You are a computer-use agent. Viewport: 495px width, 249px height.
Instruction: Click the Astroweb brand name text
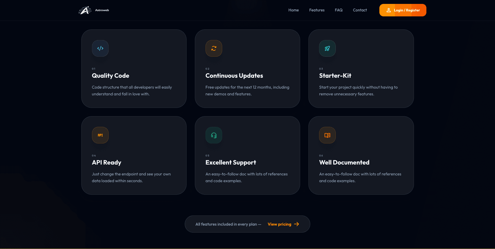pos(102,10)
